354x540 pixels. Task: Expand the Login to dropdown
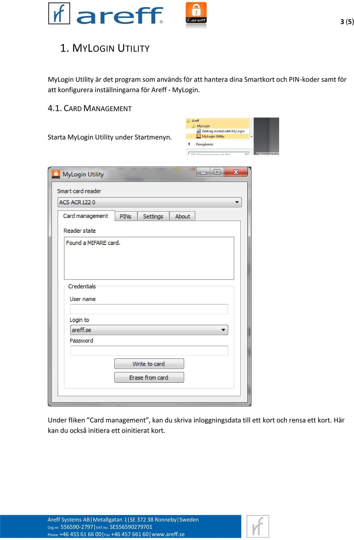[x=149, y=330]
